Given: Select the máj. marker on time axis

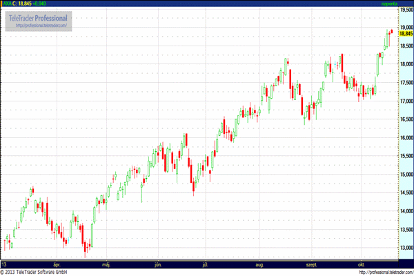Looking at the screenshot, I should (106, 264).
